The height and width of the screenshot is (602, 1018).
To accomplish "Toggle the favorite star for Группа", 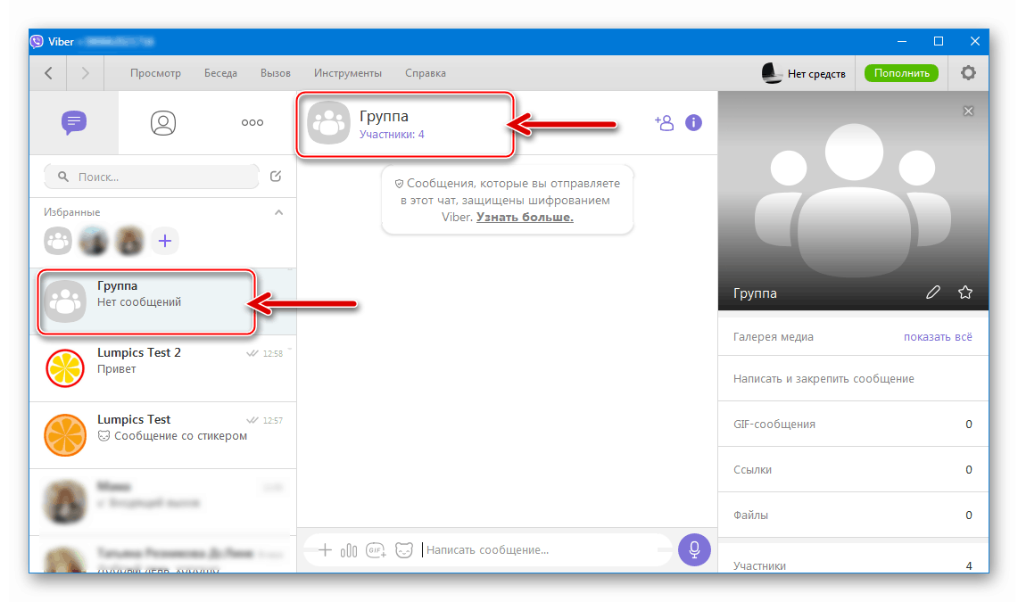I will 965,292.
